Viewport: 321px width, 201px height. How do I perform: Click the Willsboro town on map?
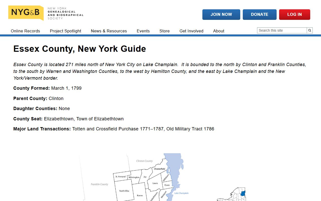[166, 178]
